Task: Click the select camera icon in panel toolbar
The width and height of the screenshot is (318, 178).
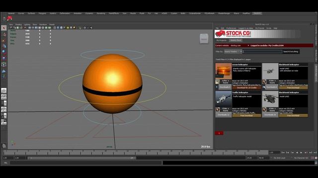Action: click(11, 28)
